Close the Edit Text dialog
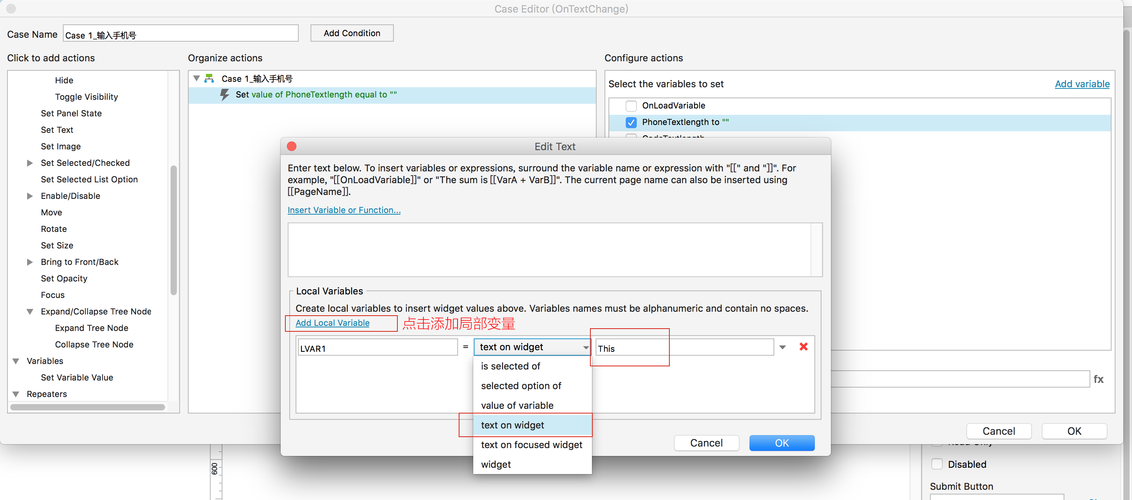This screenshot has height=500, width=1132. coord(291,146)
